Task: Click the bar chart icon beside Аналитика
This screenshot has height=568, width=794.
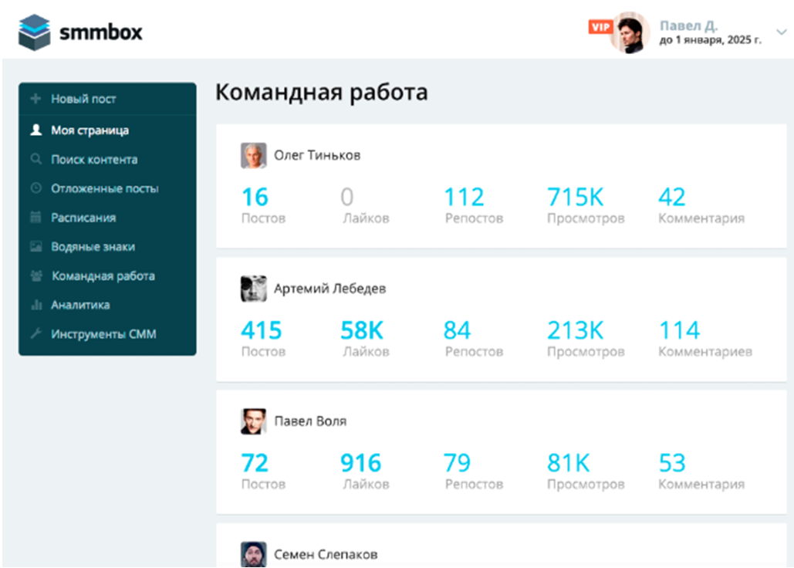Action: tap(35, 306)
